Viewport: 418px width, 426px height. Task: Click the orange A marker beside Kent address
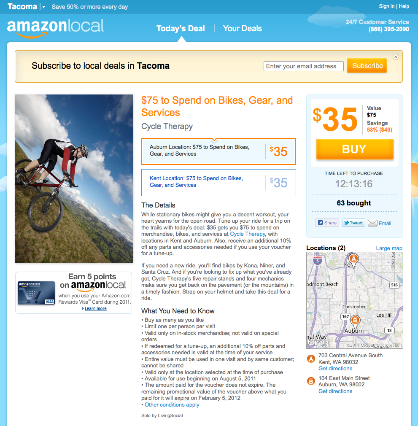pyautogui.click(x=311, y=359)
